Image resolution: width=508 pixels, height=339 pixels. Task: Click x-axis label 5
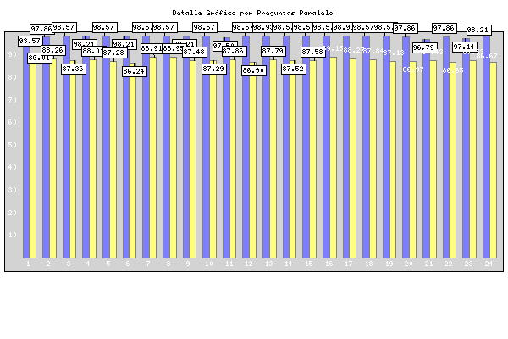point(108,264)
